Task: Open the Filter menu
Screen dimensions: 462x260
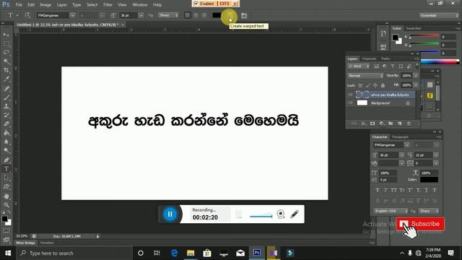Action: tap(108, 5)
